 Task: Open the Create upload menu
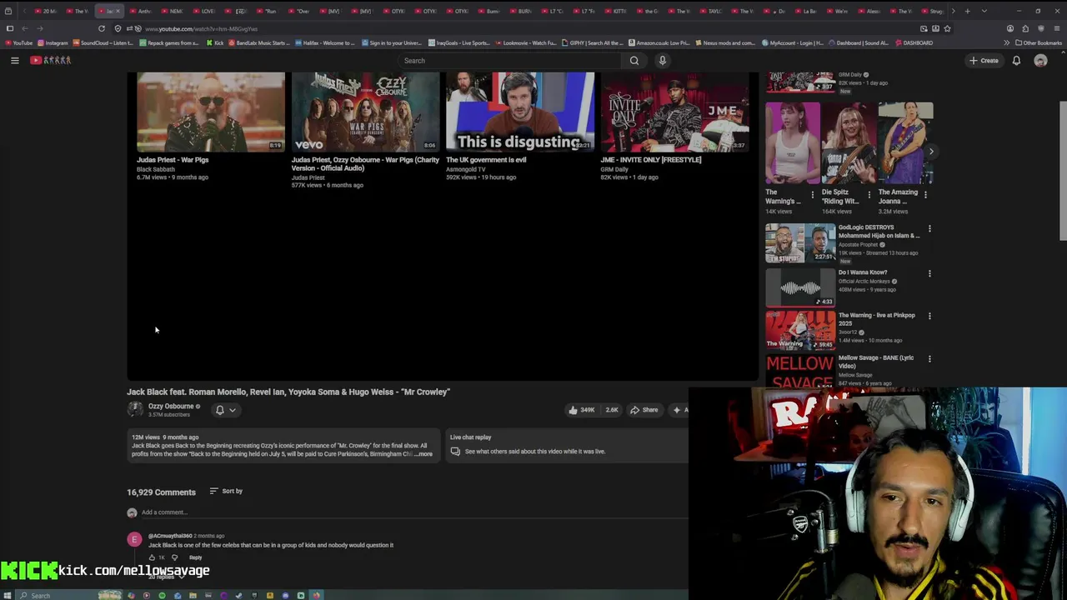click(x=984, y=60)
